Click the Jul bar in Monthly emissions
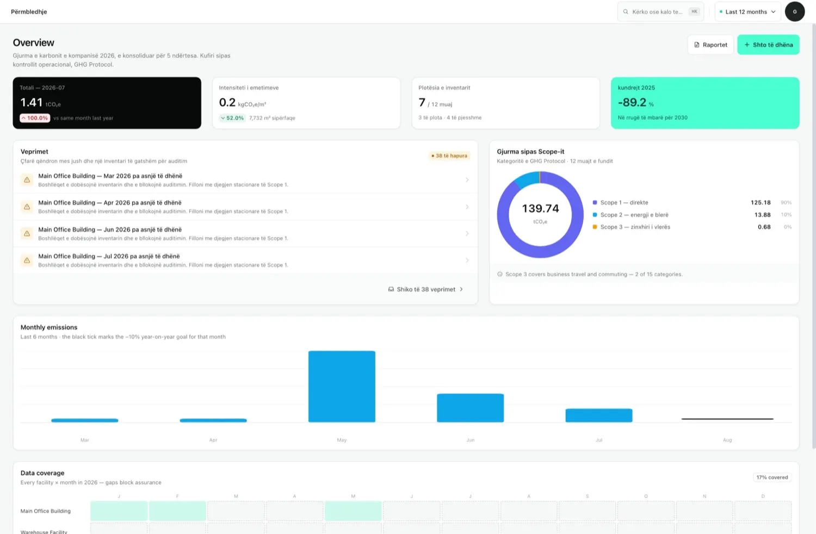This screenshot has height=534, width=816. [599, 415]
